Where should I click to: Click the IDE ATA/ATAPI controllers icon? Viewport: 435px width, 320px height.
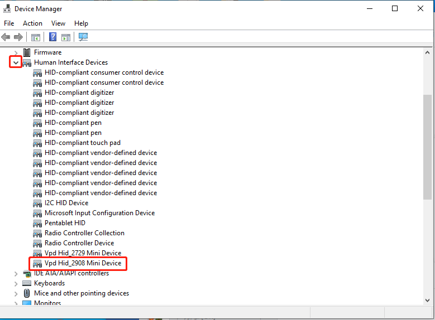(27, 274)
